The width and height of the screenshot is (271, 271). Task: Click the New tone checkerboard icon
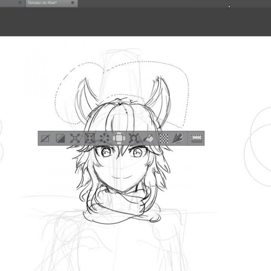(164, 139)
